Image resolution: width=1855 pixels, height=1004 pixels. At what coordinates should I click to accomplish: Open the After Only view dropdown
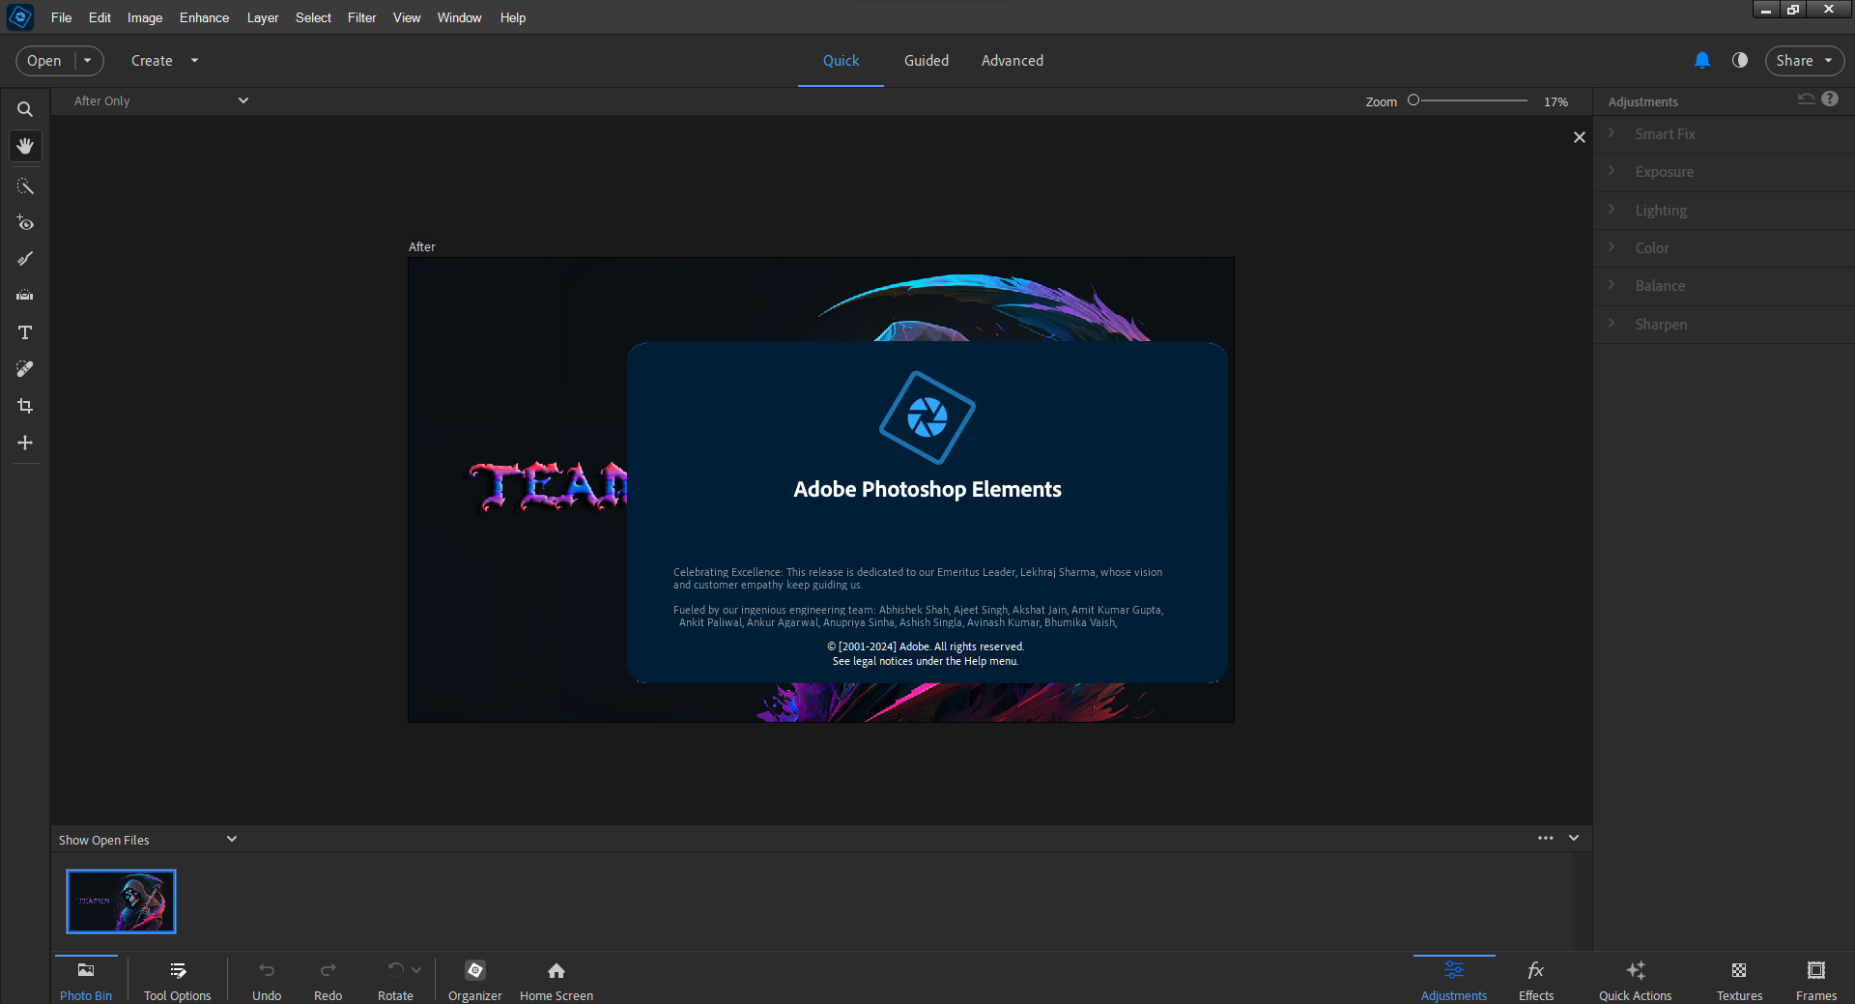click(x=160, y=100)
